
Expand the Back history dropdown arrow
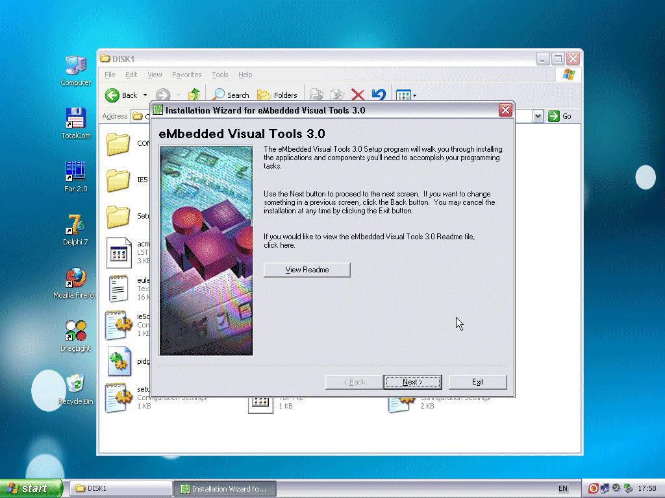click(145, 95)
